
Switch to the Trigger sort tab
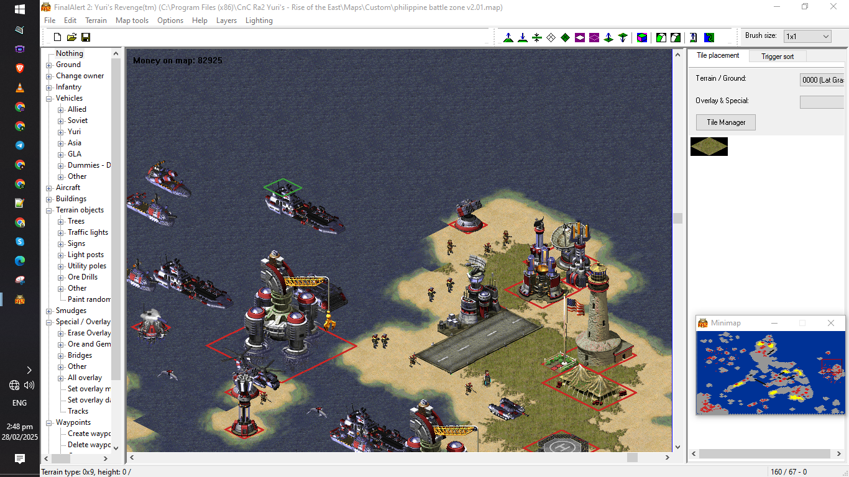777,57
